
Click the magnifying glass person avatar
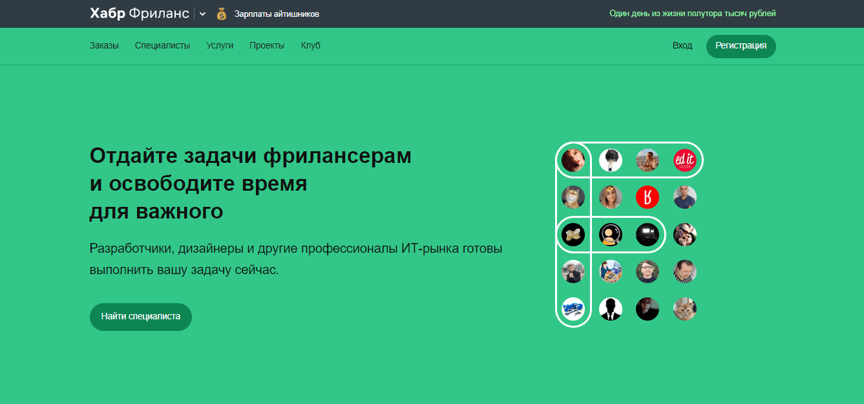click(611, 235)
